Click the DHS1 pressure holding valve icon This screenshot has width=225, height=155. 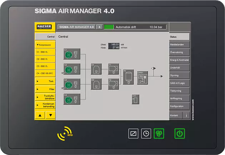(142, 77)
